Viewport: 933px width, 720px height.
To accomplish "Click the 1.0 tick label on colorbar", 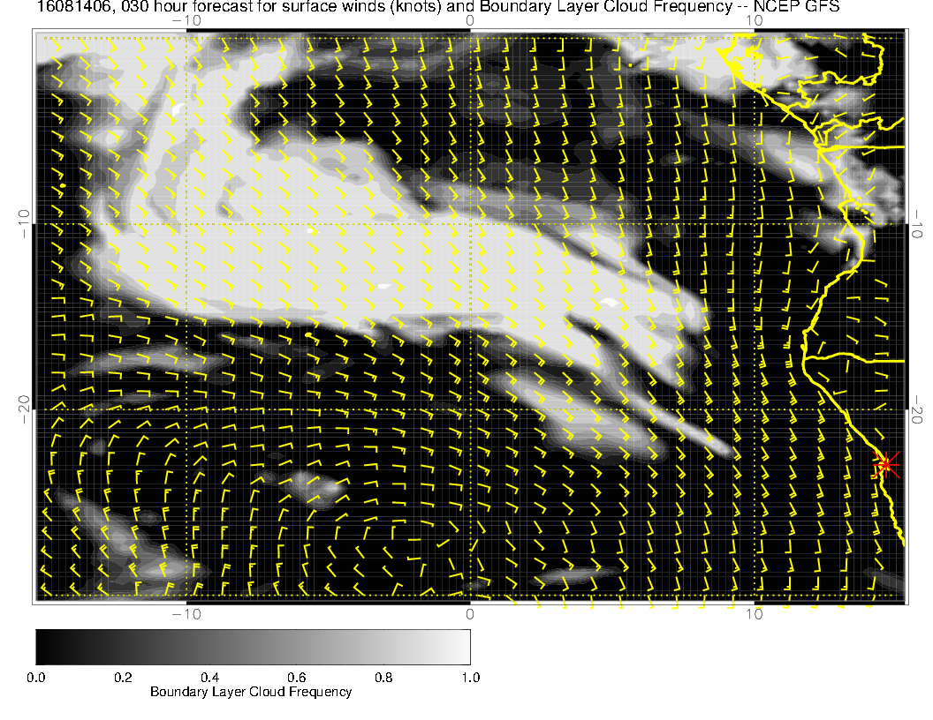I will pyautogui.click(x=469, y=677).
